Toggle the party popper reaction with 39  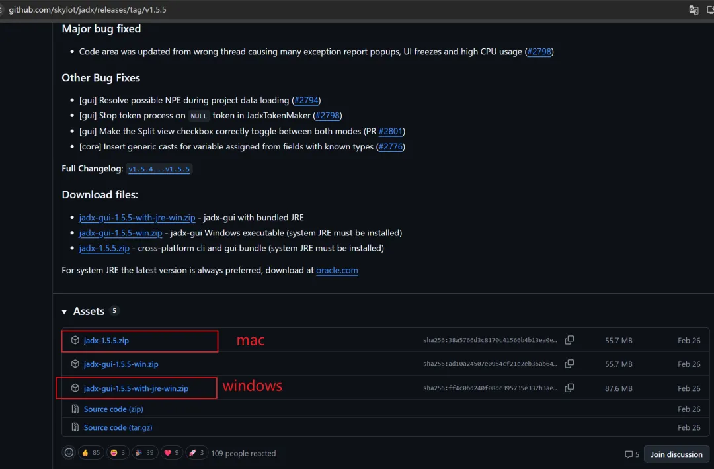(145, 452)
